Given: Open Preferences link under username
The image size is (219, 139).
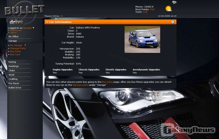Looking at the screenshot, I should point(16,30).
